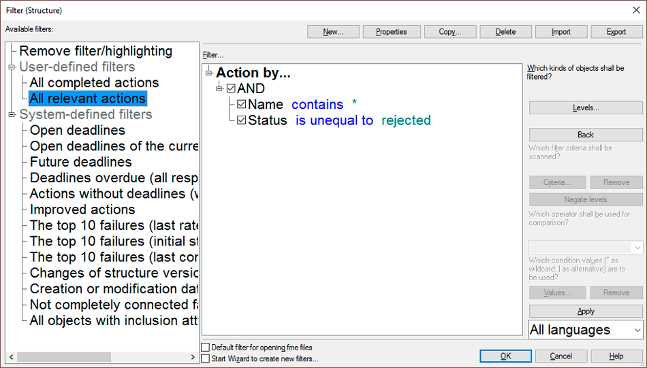Collapse the User-defined filters tree node
647x368 pixels.
coord(12,67)
